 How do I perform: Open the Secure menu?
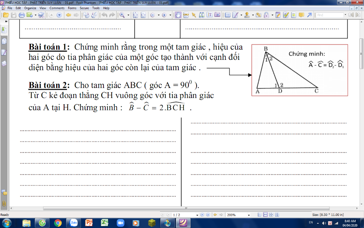coord(84,8)
